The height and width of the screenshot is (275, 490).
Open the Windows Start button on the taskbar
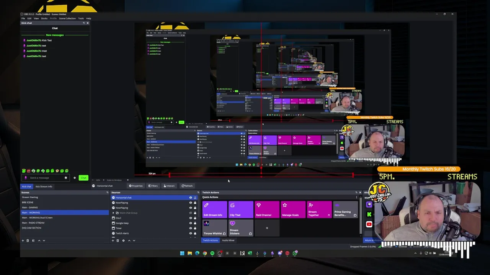pos(182,253)
